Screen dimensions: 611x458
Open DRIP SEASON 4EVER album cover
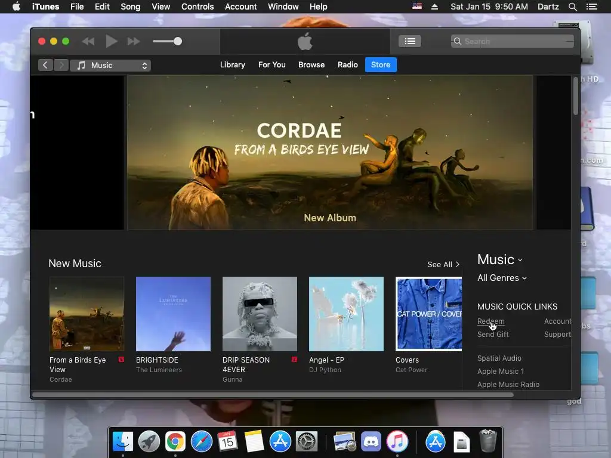tap(260, 314)
